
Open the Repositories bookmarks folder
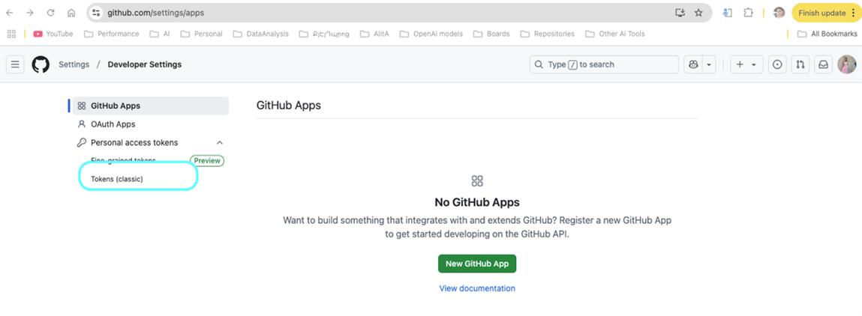tap(548, 34)
